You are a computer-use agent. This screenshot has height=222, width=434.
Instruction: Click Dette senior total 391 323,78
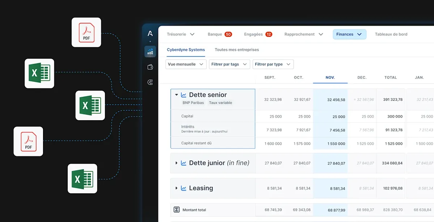pos(392,100)
